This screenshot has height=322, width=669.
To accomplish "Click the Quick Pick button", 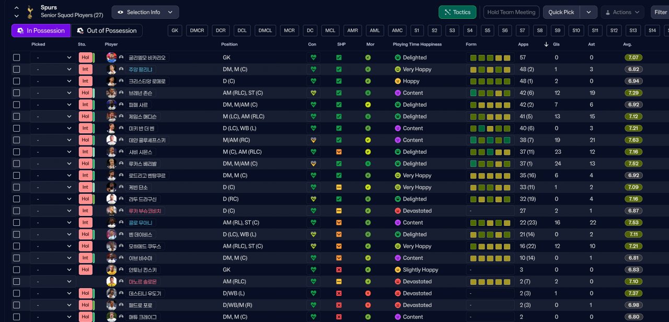I will [561, 12].
